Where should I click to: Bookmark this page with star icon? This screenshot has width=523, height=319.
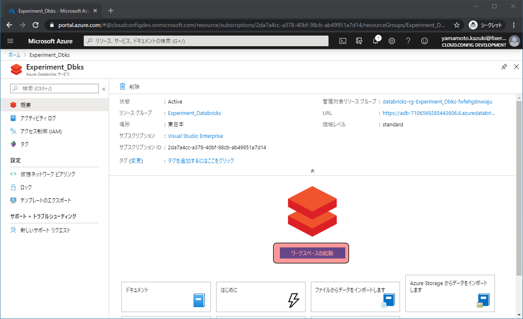456,25
